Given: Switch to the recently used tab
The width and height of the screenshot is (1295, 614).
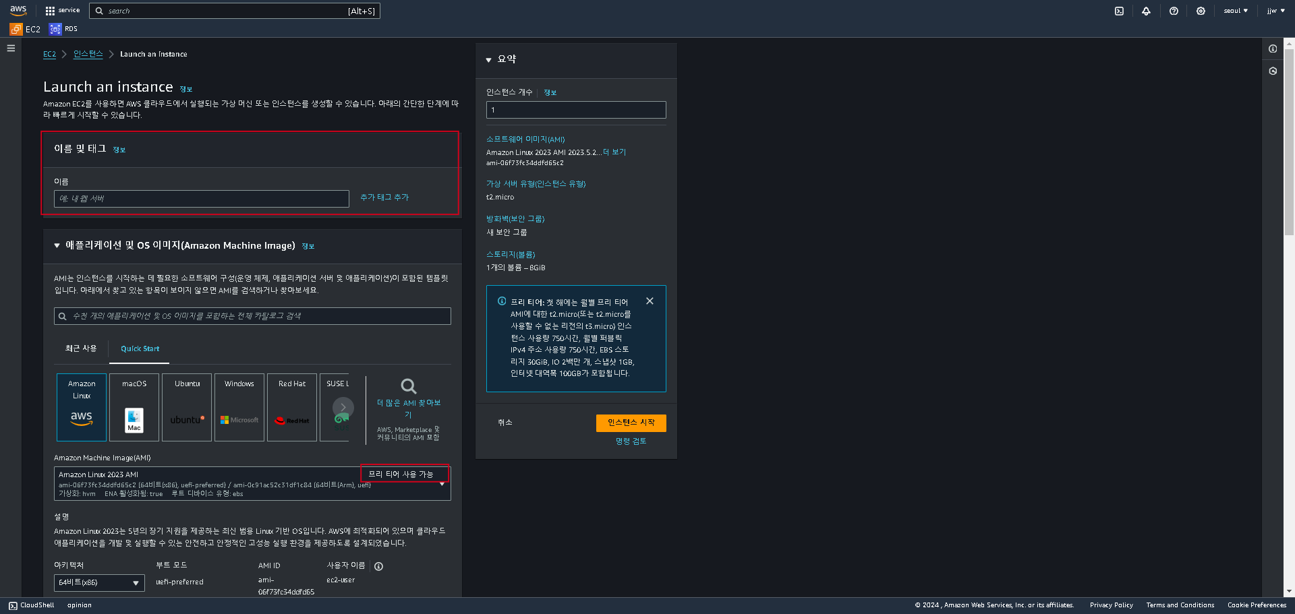Looking at the screenshot, I should pyautogui.click(x=81, y=348).
